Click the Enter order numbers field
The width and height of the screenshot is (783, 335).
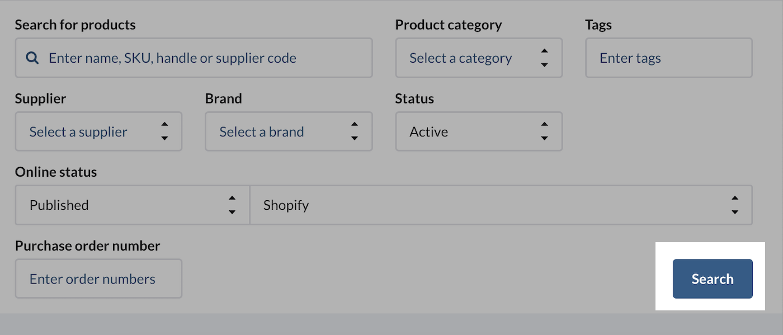pyautogui.click(x=98, y=279)
